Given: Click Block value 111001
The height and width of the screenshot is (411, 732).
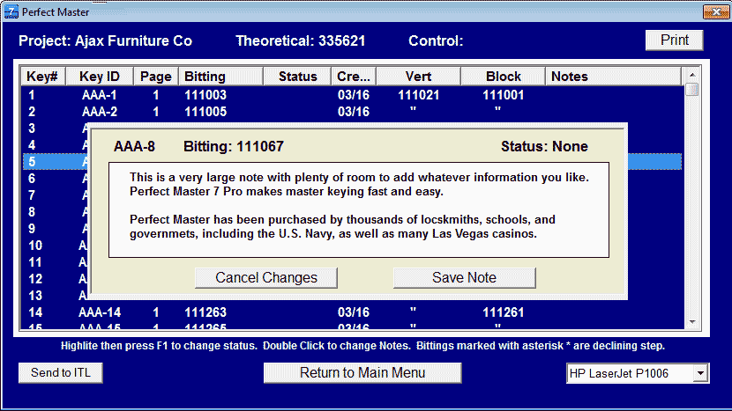Looking at the screenshot, I should click(503, 95).
